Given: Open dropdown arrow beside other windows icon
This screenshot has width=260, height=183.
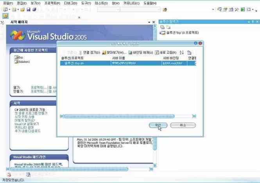Looking at the screenshot, I should tap(253, 10).
